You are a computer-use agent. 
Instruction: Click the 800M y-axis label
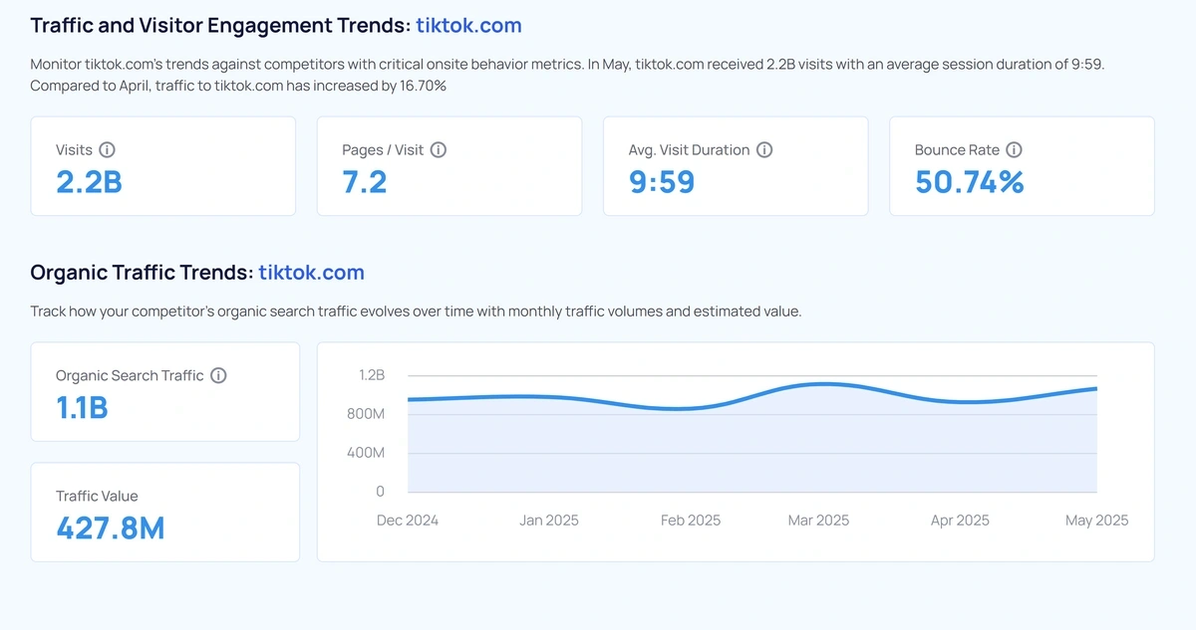(366, 414)
